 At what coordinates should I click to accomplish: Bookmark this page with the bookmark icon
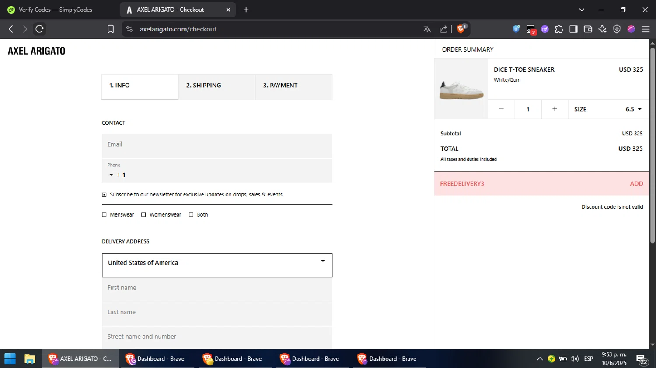[111, 29]
